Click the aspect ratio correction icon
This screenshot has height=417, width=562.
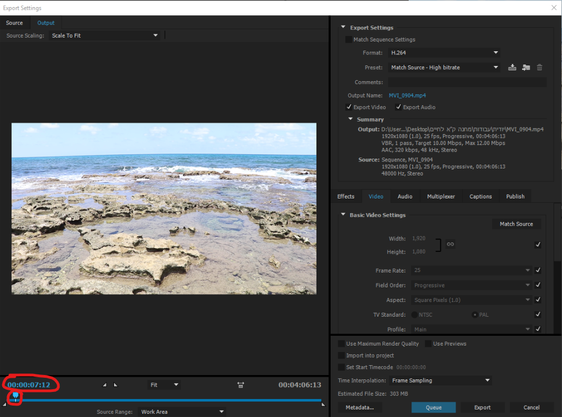tap(241, 385)
